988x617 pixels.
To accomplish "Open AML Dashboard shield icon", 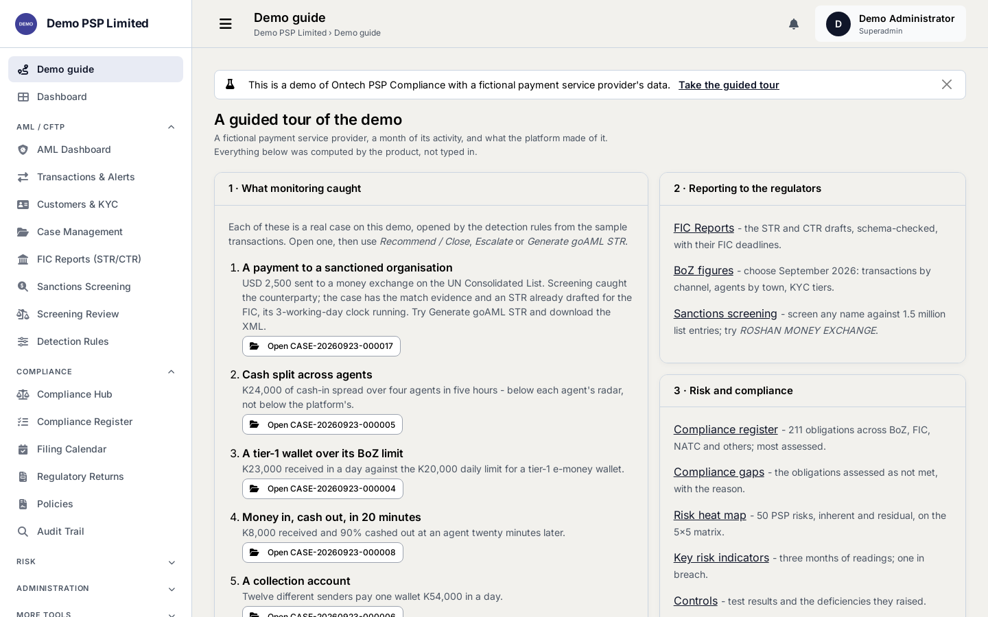I will pyautogui.click(x=23, y=149).
